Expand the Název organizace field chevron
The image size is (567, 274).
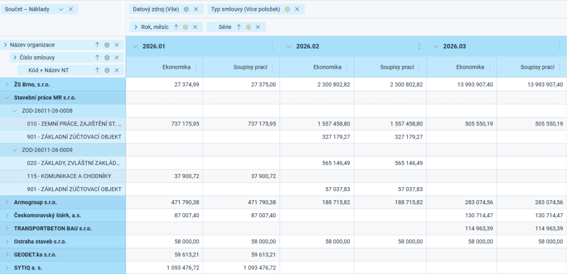click(x=6, y=45)
